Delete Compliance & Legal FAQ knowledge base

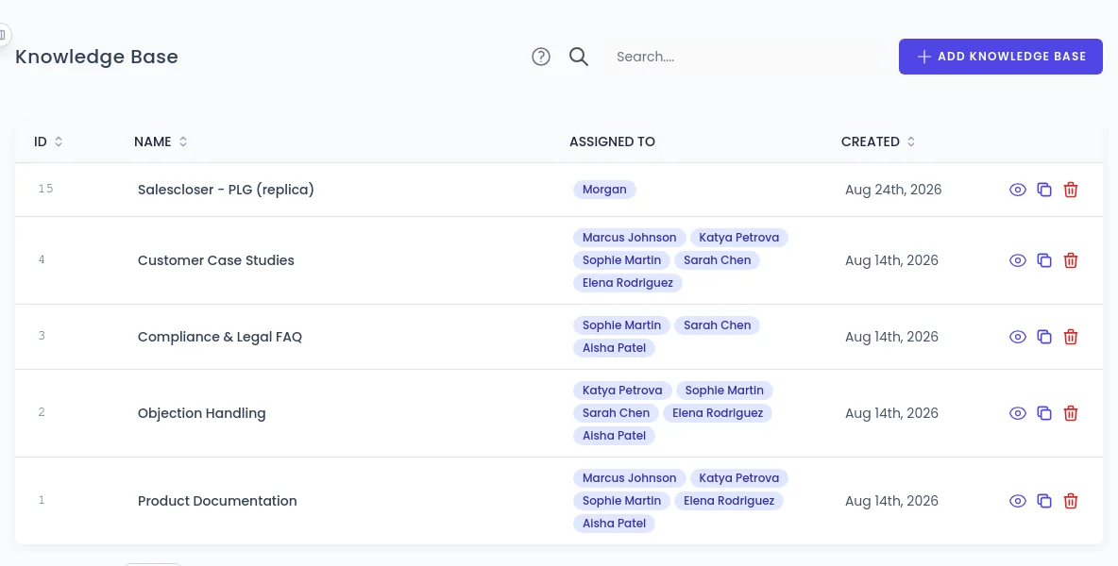click(1070, 337)
